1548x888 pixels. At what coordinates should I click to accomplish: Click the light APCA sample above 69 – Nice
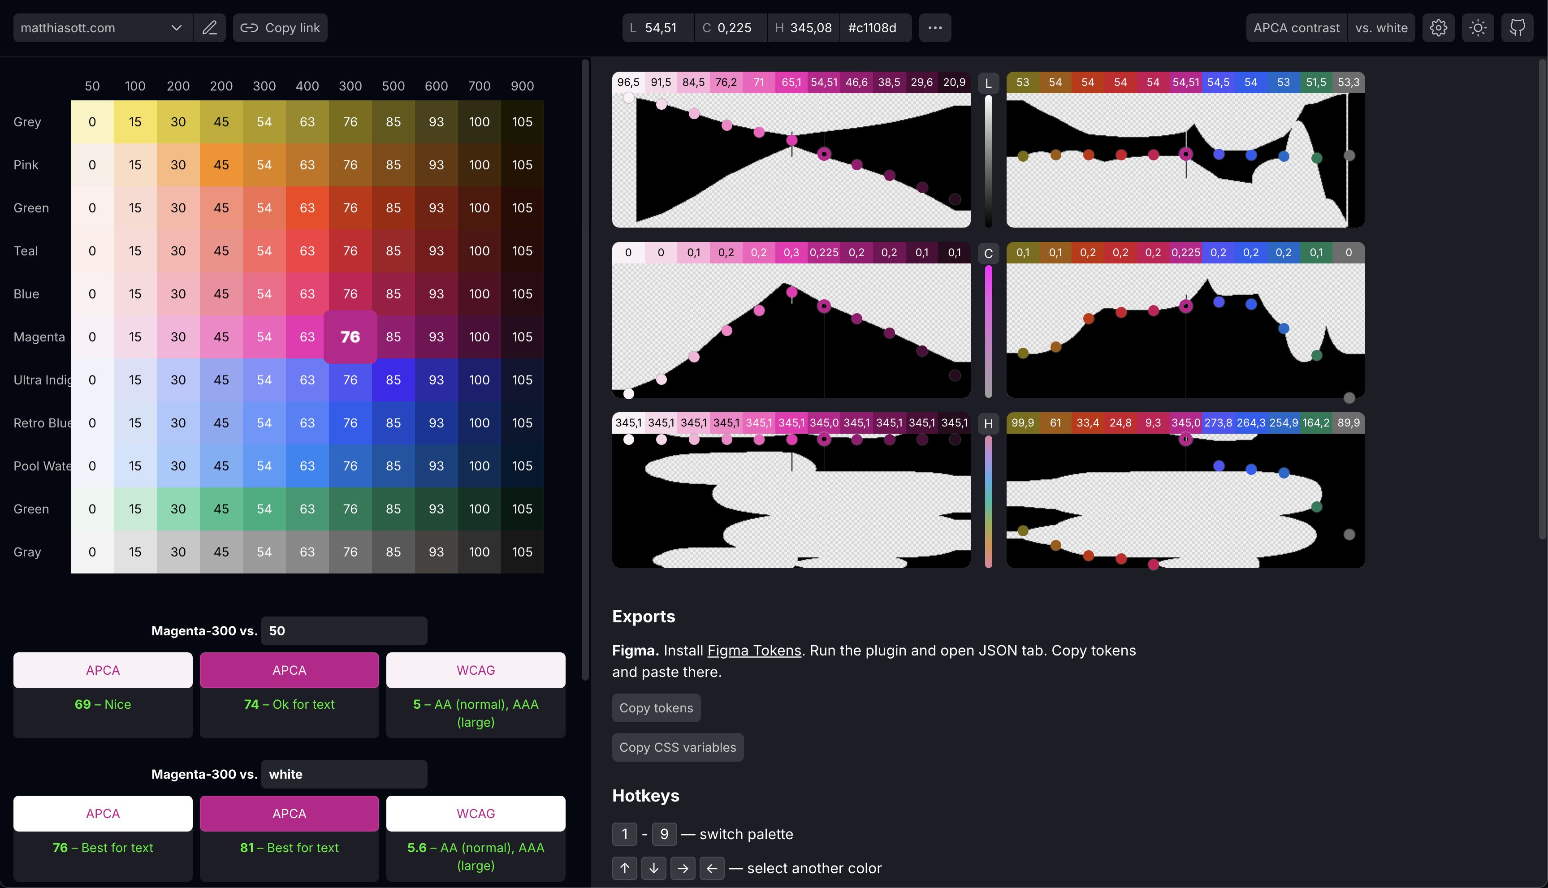[103, 670]
